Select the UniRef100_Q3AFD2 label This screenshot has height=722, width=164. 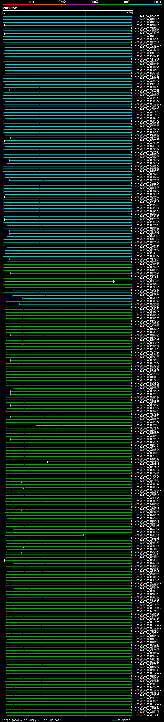tap(147, 532)
